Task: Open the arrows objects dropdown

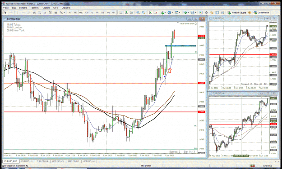Action: click(x=63, y=13)
